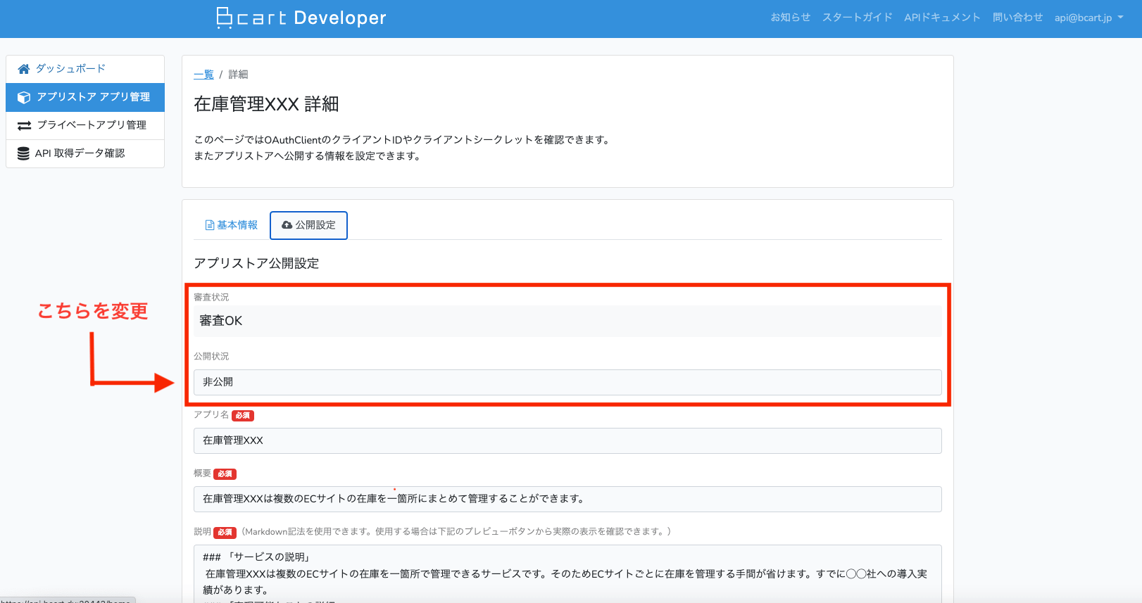Viewport: 1142px width, 603px height.
Task: Click the private app arrows icon
Action: pos(24,125)
